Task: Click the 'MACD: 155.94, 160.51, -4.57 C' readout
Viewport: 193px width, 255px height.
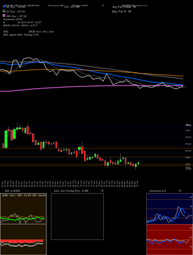Action: pyautogui.click(x=20, y=25)
